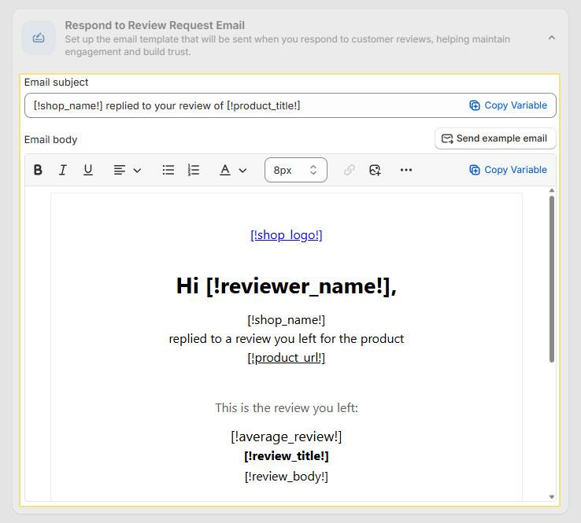Click the [!shop_logo!] link in the email body
The height and width of the screenshot is (523, 581).
click(287, 235)
